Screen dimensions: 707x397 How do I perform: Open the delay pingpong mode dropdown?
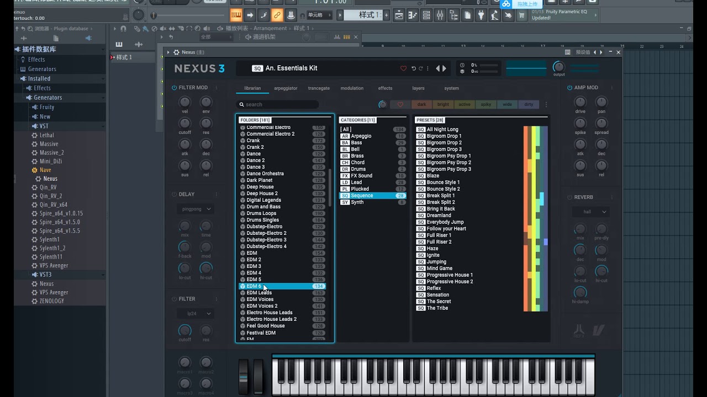(196, 209)
